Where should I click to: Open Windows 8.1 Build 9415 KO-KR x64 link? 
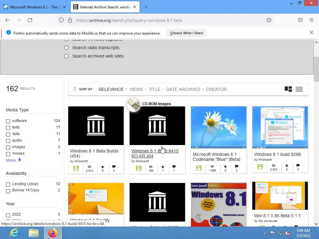point(155,153)
